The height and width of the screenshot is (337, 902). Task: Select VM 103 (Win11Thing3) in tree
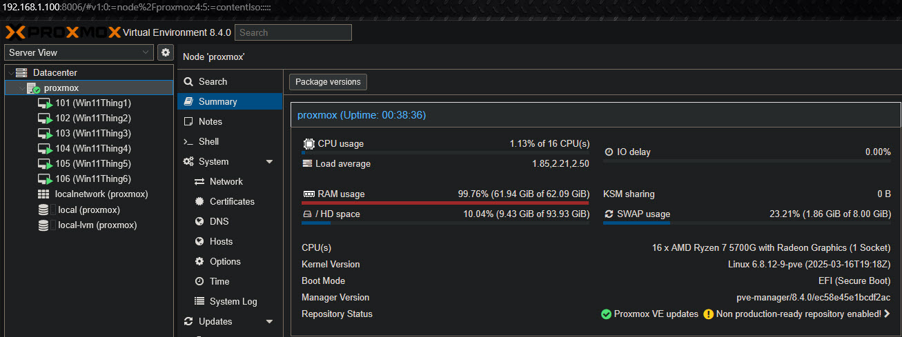pos(89,134)
